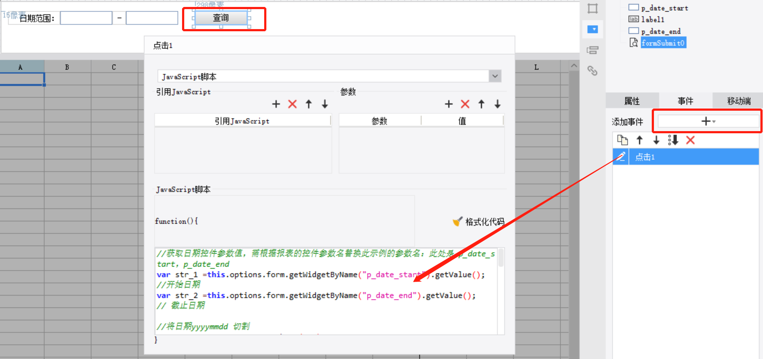Click the 日期范围 label

click(37, 18)
